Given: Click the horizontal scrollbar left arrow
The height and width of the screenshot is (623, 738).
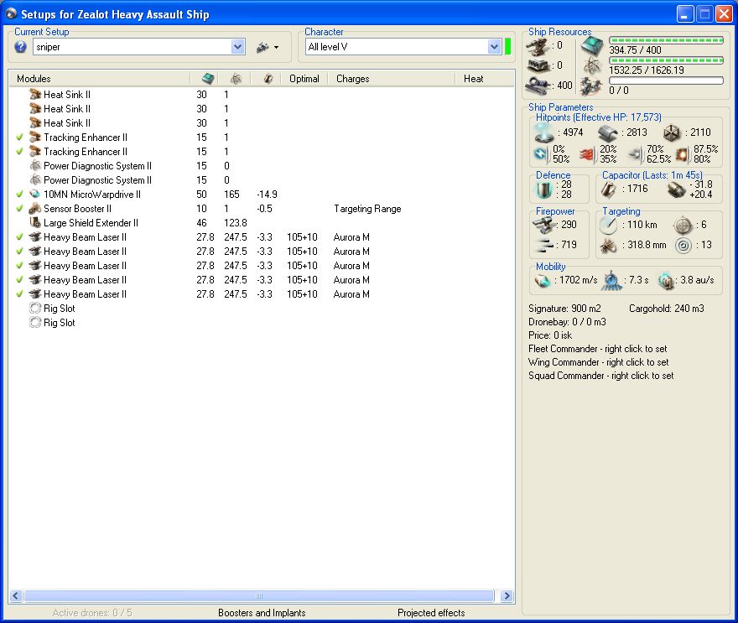Looking at the screenshot, I should click(16, 595).
